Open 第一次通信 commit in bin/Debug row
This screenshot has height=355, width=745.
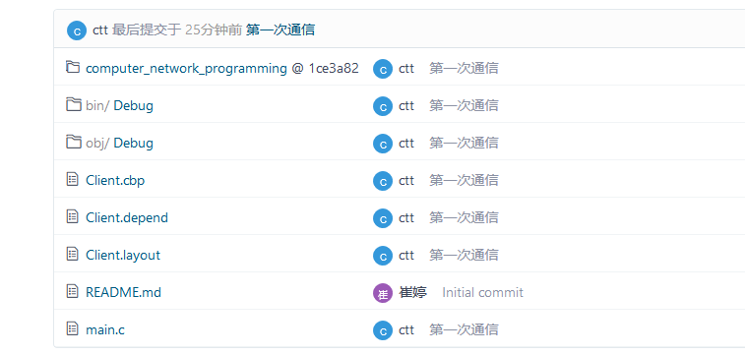click(x=464, y=106)
